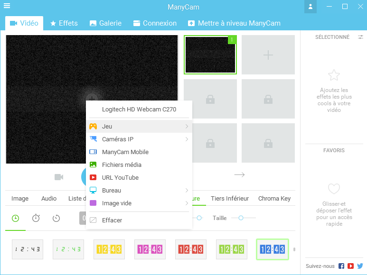Image resolution: width=367 pixels, height=275 pixels.
Task: Pick the blue flip clock style
Action: [273, 249]
